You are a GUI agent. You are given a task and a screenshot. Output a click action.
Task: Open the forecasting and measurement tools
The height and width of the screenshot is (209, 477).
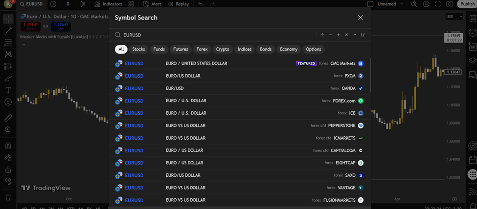click(x=8, y=66)
